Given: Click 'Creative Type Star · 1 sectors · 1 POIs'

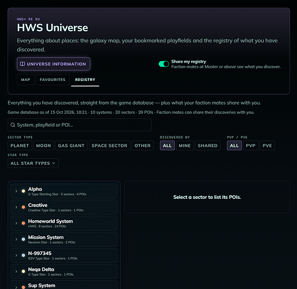Looking at the screenshot, I should 56,210.
